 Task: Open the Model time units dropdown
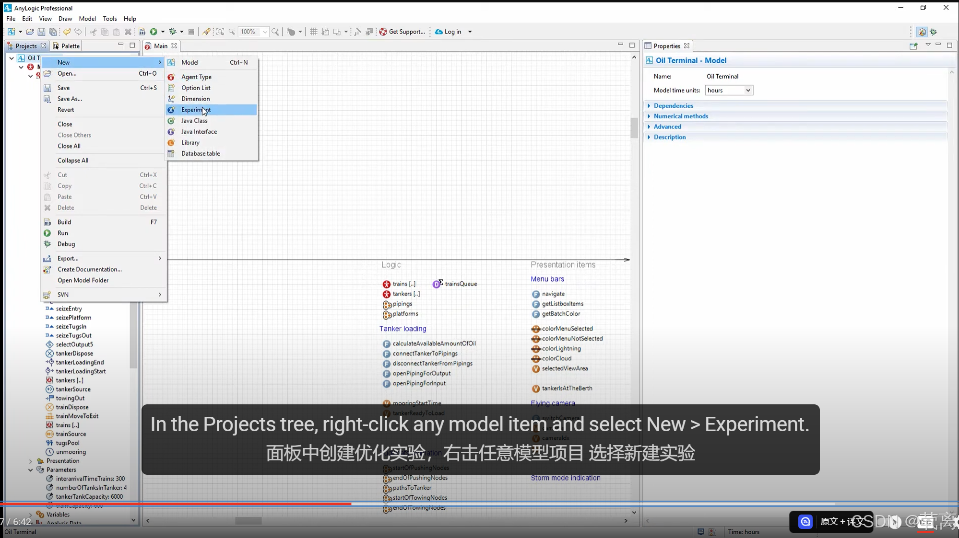(729, 90)
